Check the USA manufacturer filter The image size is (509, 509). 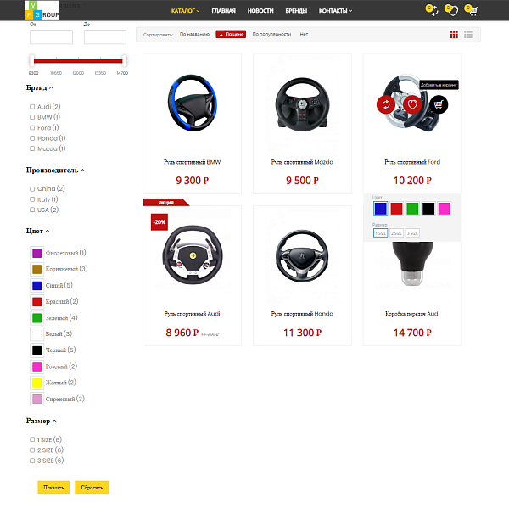tap(32, 210)
